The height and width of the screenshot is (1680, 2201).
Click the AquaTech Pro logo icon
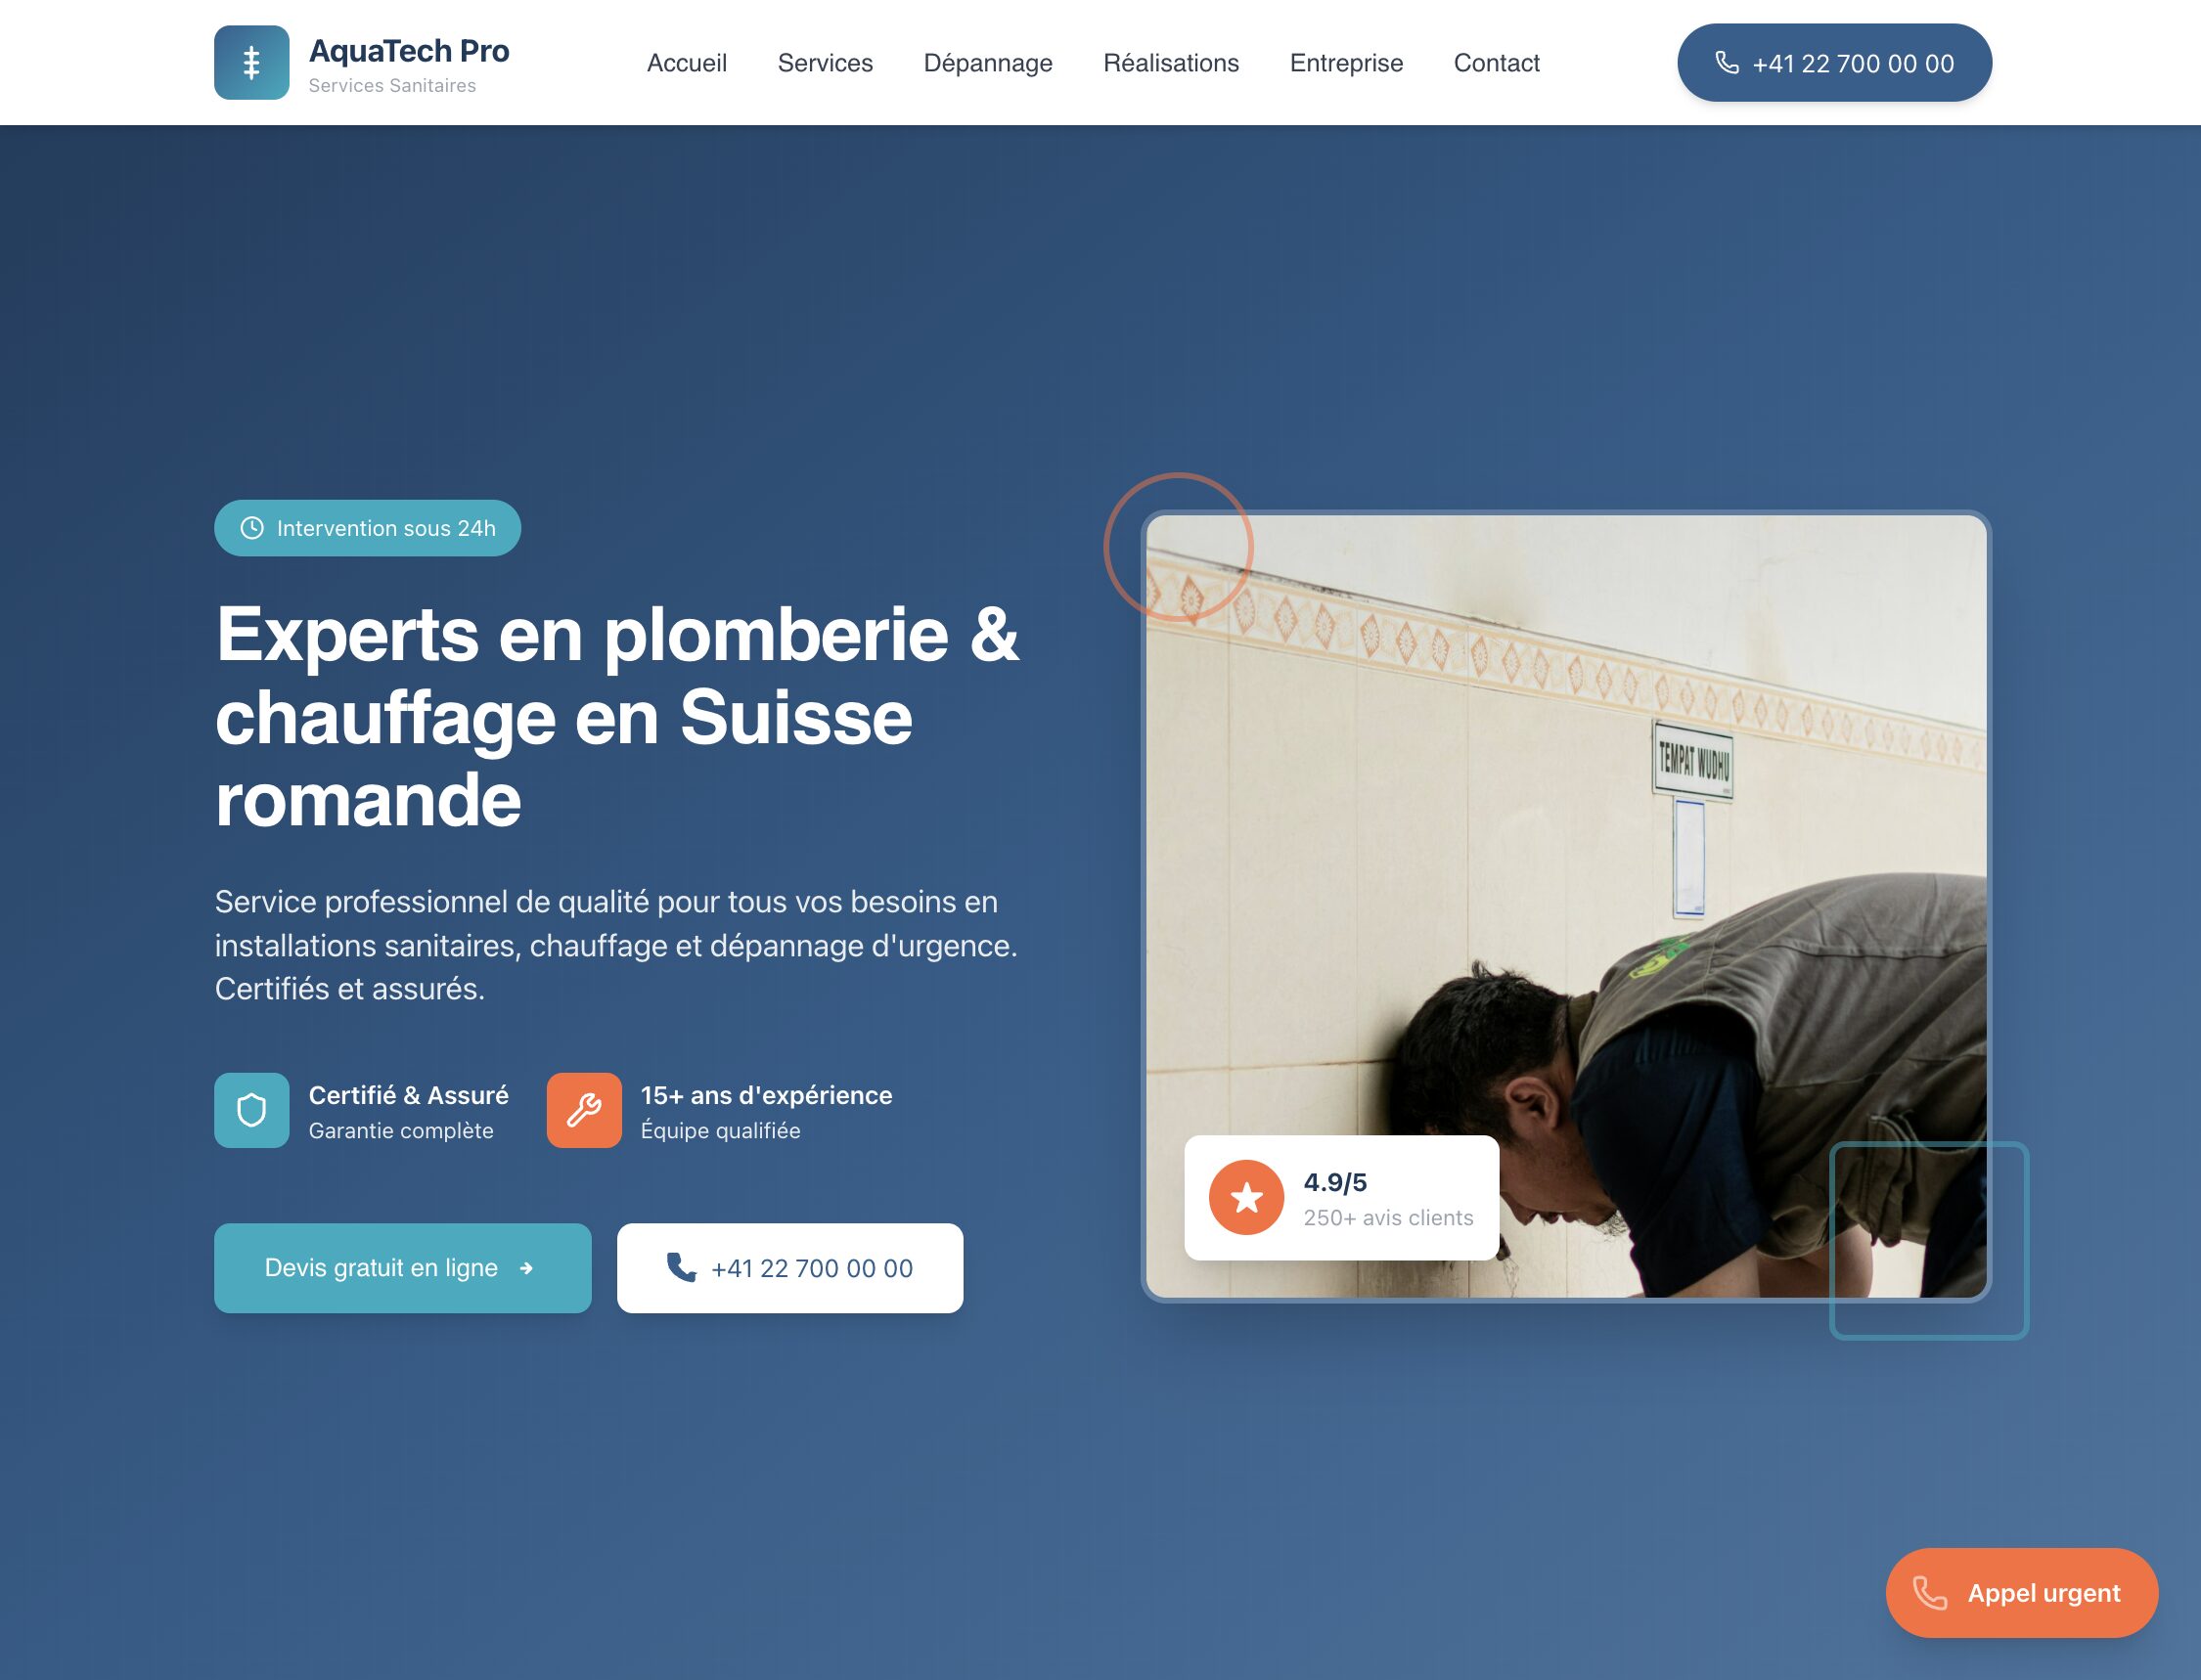tap(251, 62)
